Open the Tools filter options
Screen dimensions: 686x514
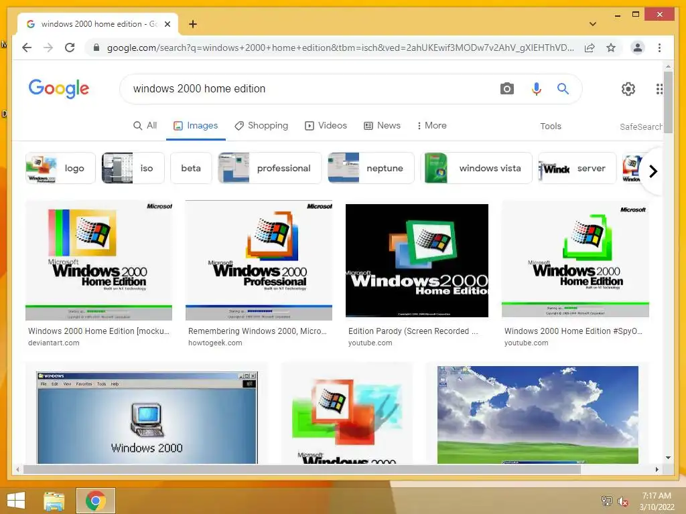point(551,126)
